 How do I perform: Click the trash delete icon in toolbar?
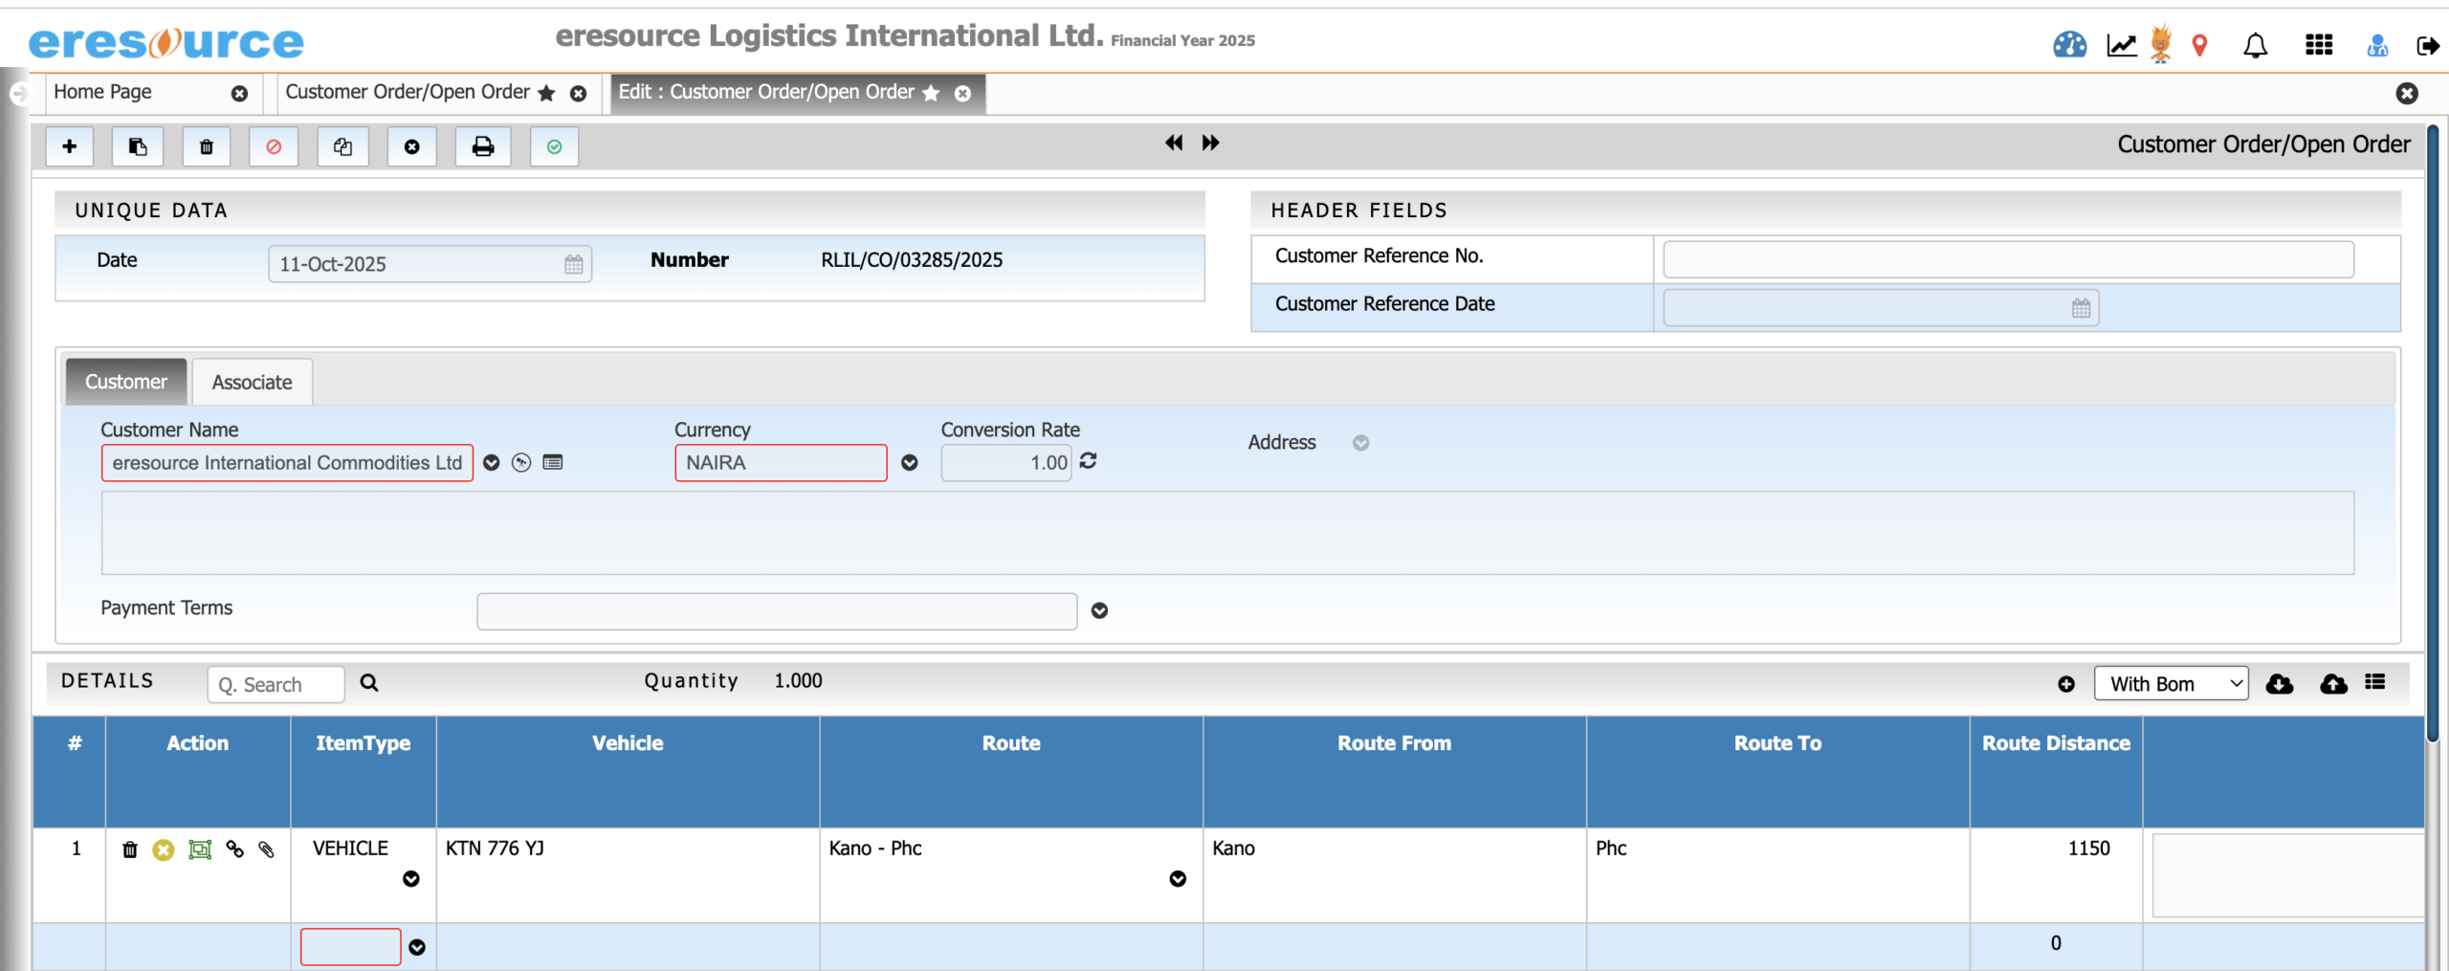click(x=206, y=146)
